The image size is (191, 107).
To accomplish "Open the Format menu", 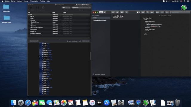I will [x=26, y=1].
